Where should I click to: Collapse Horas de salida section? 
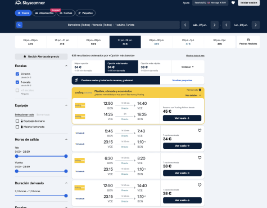[x=66, y=139]
